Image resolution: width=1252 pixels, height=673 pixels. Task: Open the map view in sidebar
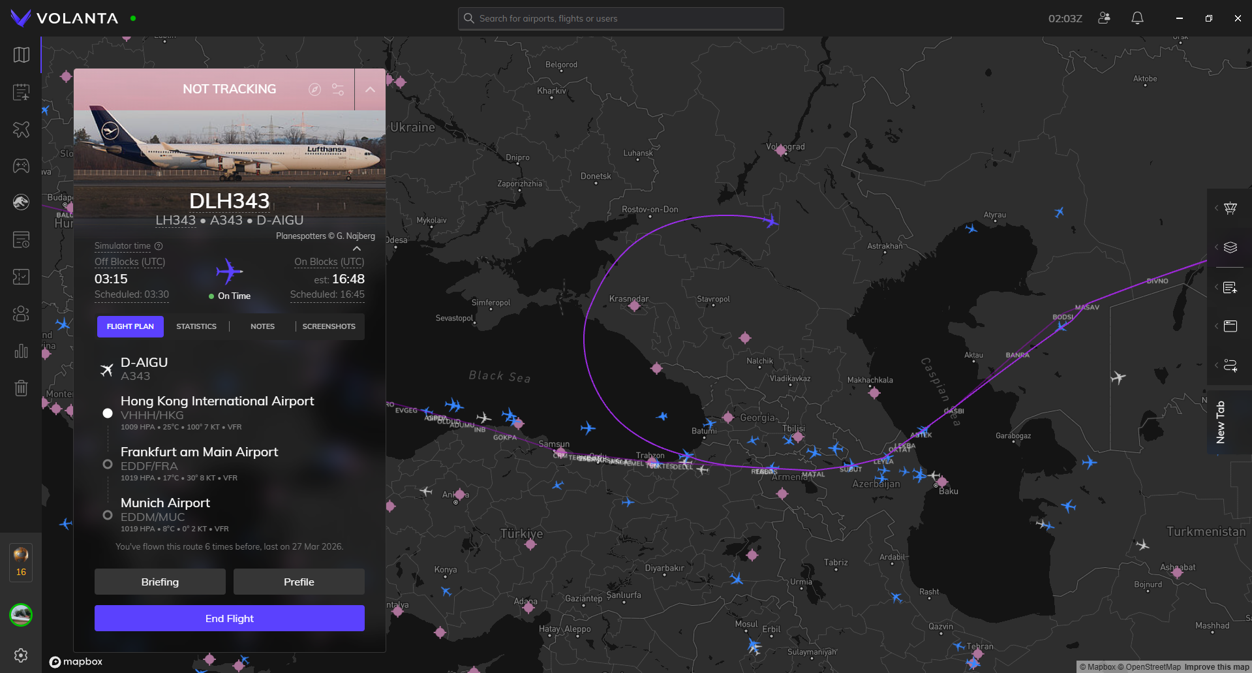21,55
